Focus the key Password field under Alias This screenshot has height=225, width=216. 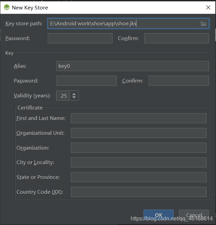pyautogui.click(x=86, y=81)
